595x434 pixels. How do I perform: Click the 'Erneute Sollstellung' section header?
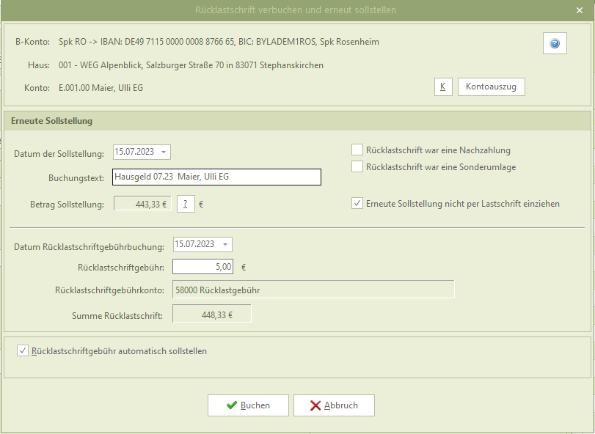[51, 121]
